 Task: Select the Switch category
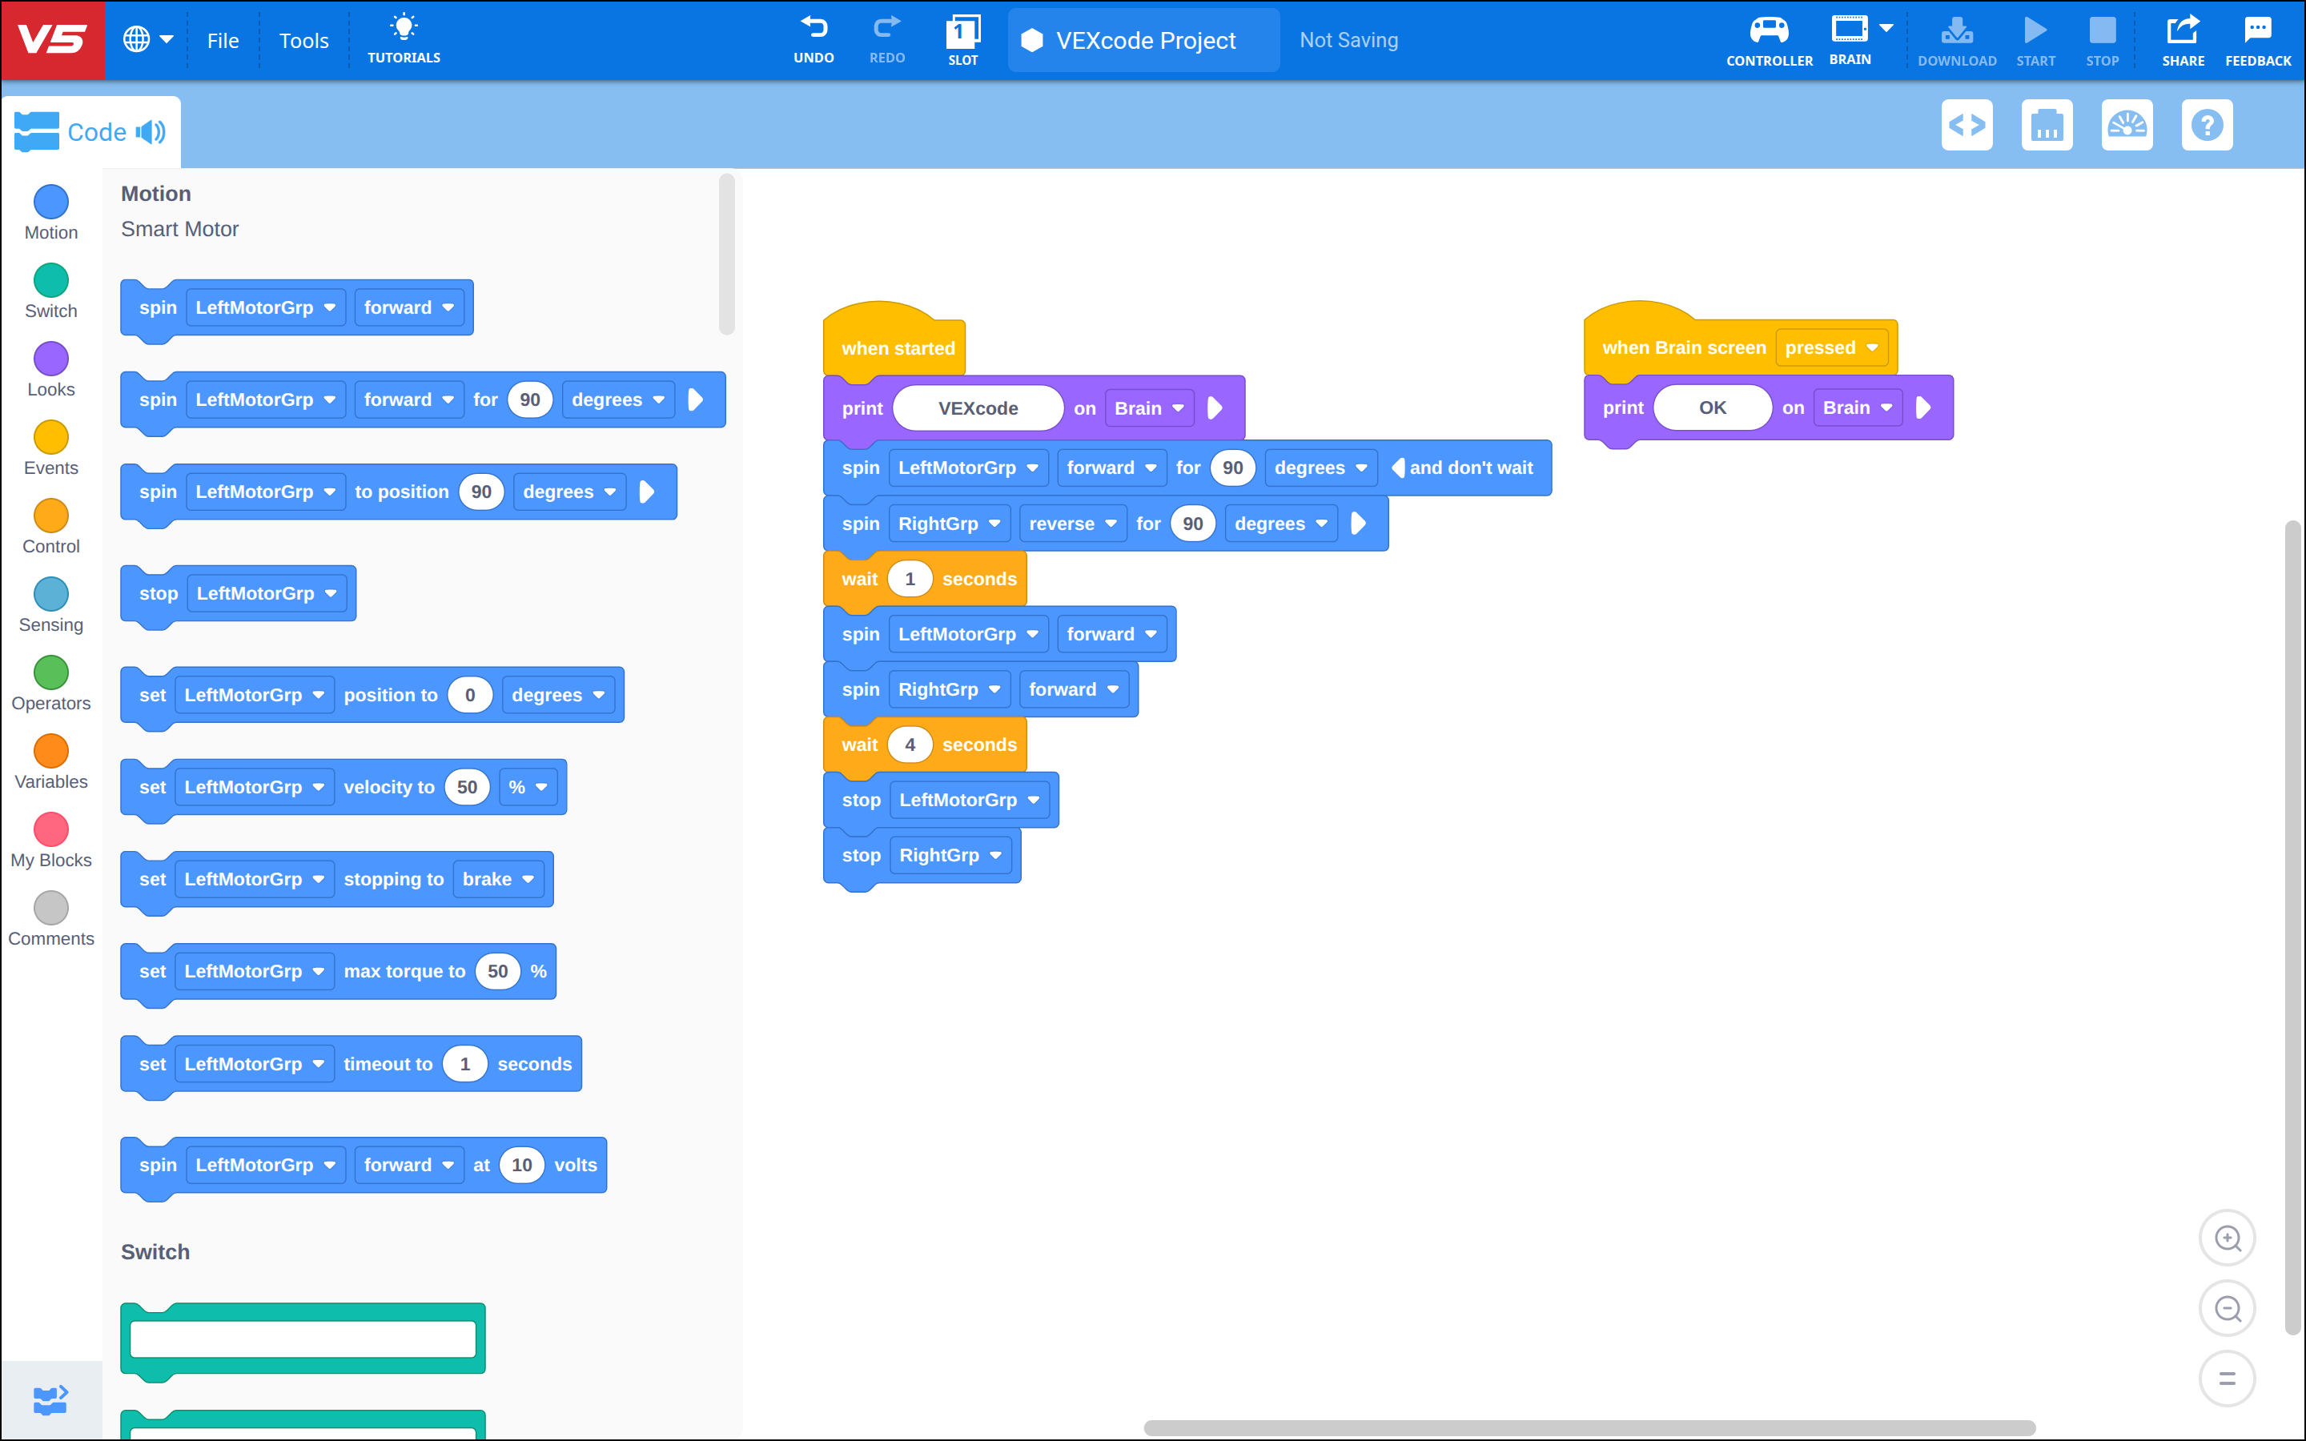(50, 291)
